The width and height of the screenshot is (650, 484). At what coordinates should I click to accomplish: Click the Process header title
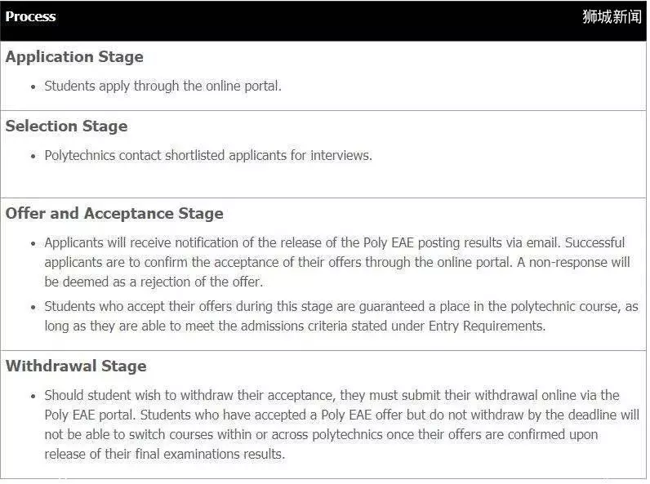point(30,16)
